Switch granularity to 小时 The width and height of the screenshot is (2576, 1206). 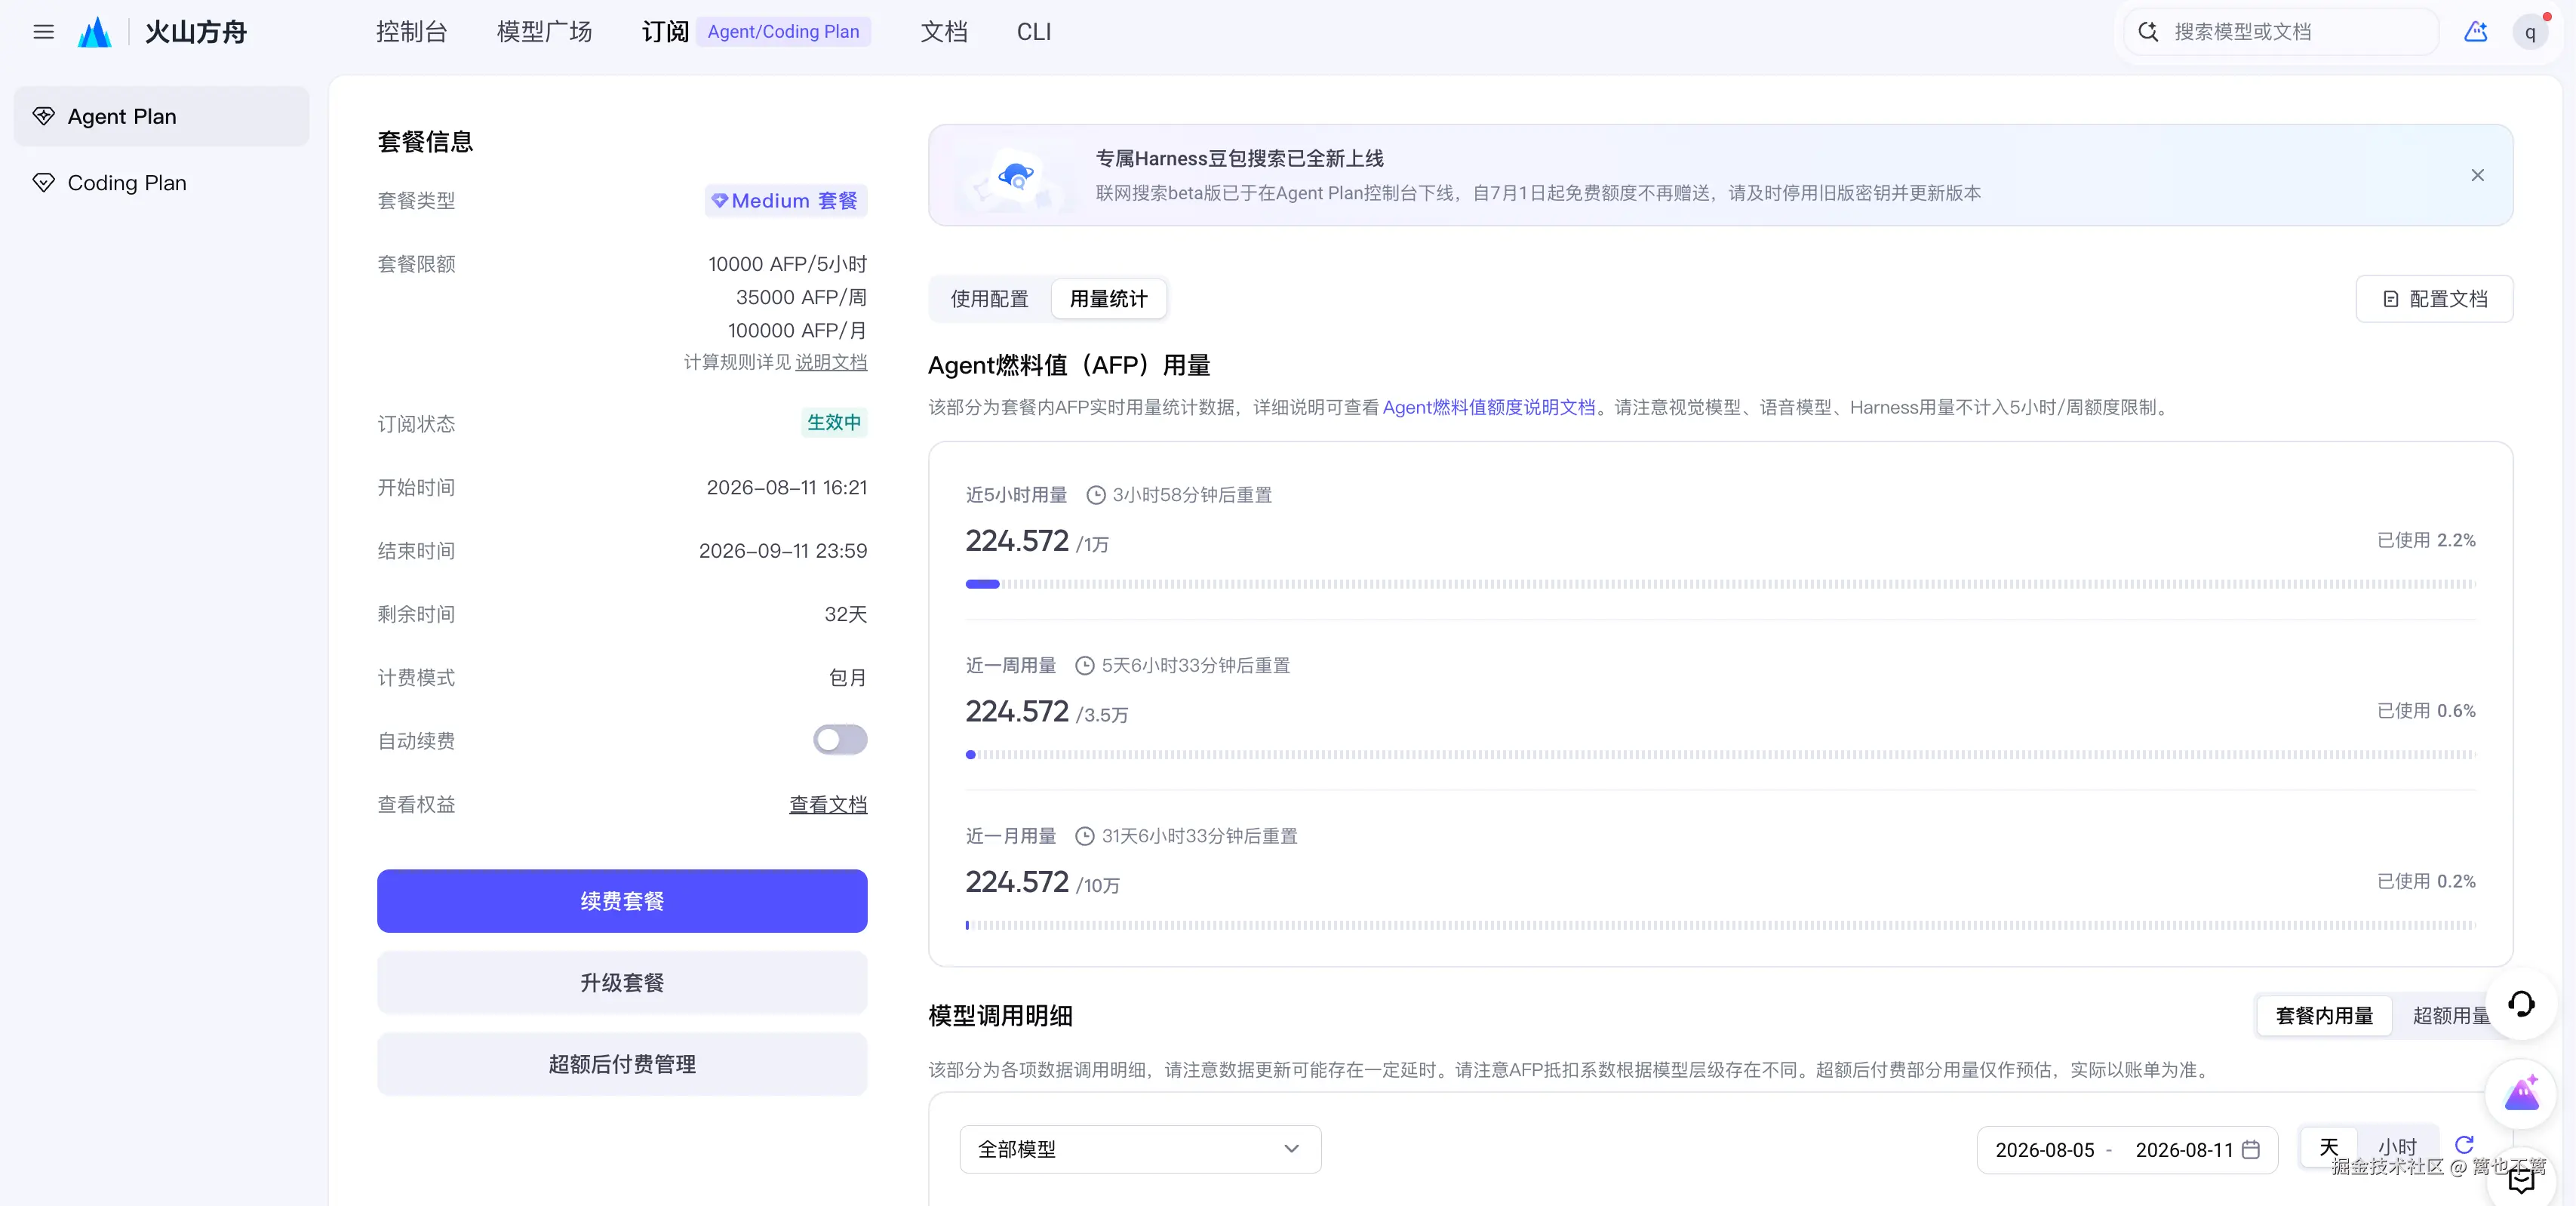[x=2397, y=1147]
